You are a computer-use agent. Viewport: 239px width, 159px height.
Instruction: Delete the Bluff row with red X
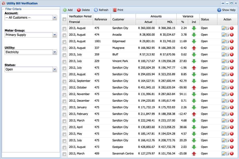point(232,55)
